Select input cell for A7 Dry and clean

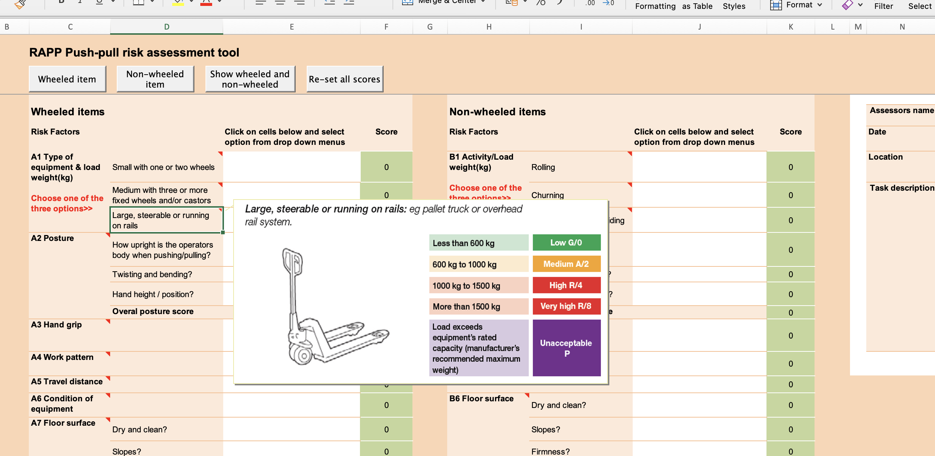click(292, 429)
